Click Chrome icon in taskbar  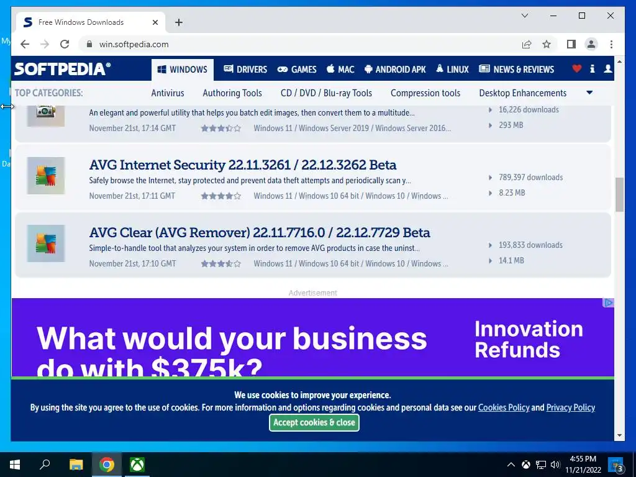click(107, 465)
